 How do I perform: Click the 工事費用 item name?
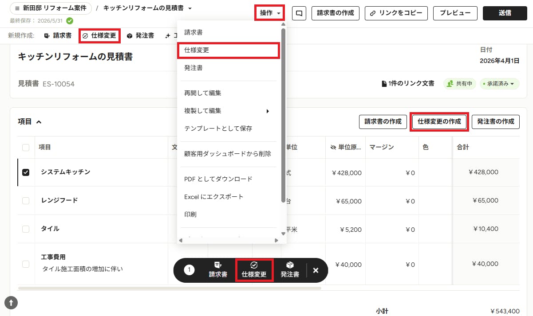pos(53,257)
